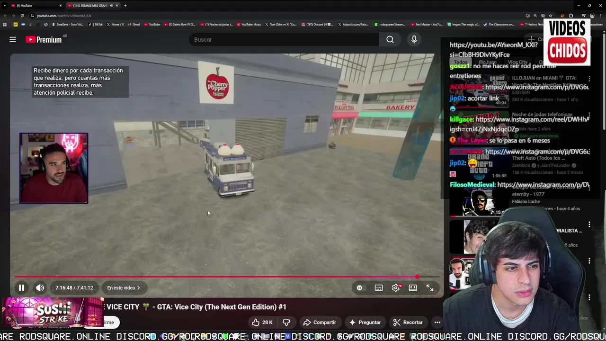Select the 'Vice City' filter chip
606x341 pixels.
(x=517, y=62)
